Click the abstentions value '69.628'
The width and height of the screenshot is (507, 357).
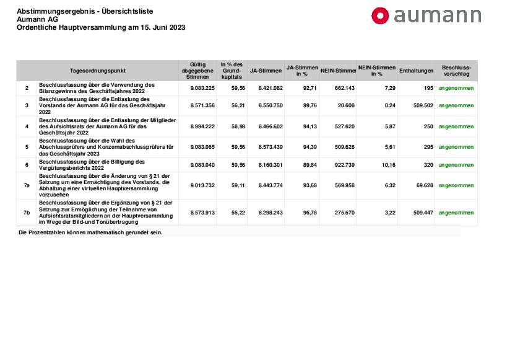pos(425,185)
